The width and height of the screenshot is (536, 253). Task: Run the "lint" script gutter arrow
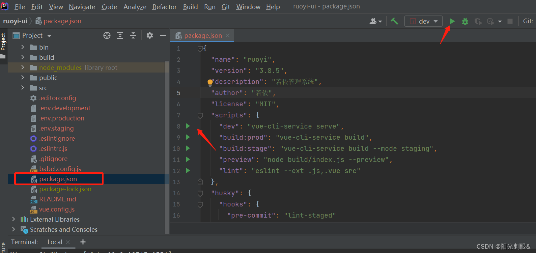coord(188,170)
